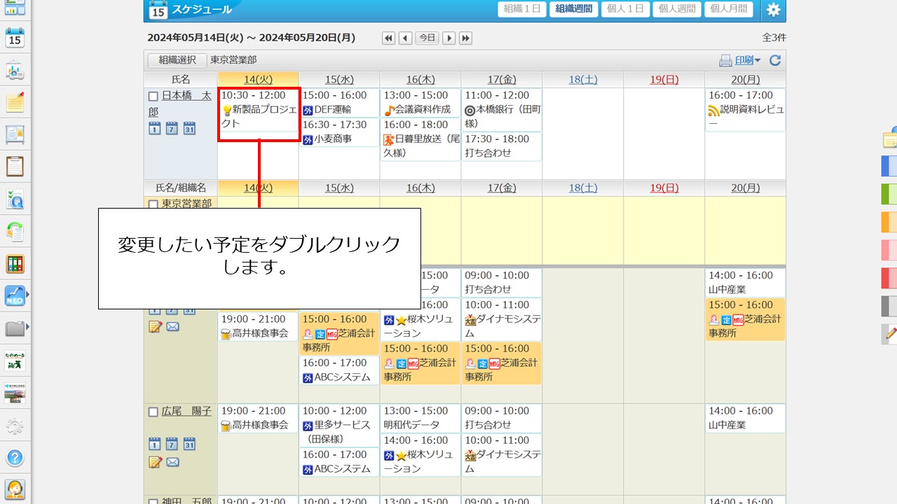Open the help question mark icon
This screenshot has height=504, width=897.
15,458
